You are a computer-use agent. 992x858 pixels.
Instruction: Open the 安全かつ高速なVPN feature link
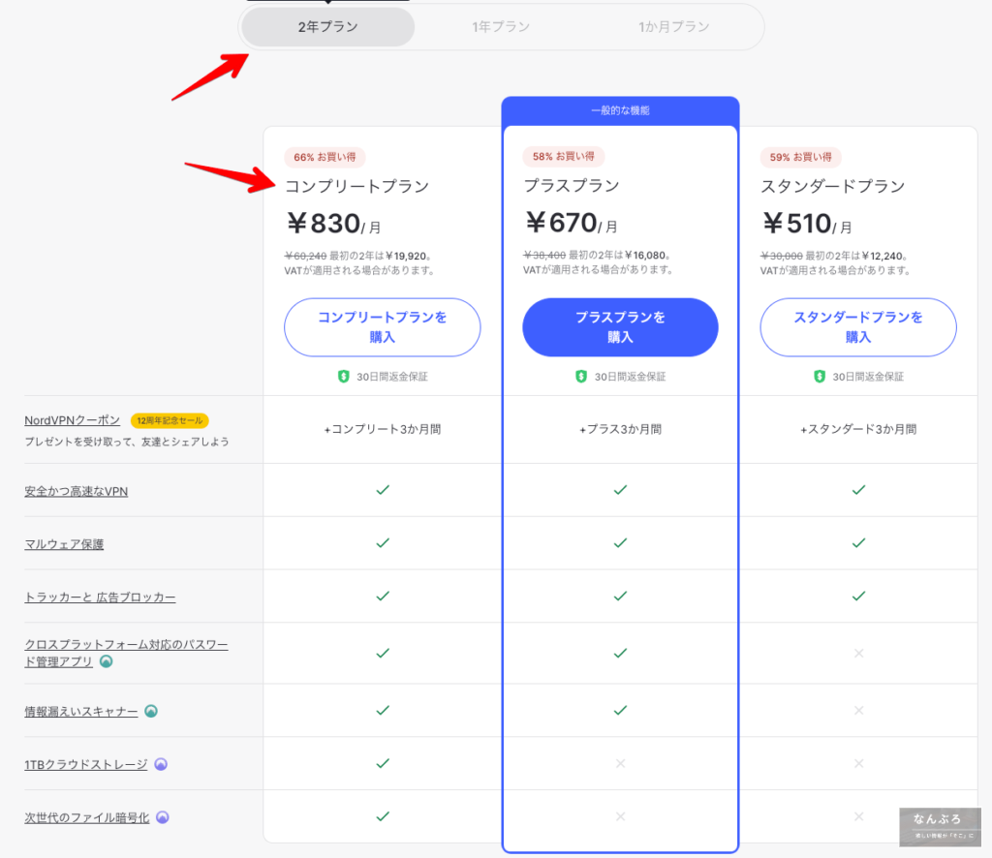tap(77, 491)
